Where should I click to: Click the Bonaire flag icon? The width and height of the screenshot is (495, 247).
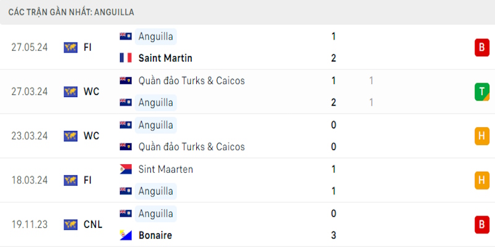tap(126, 235)
